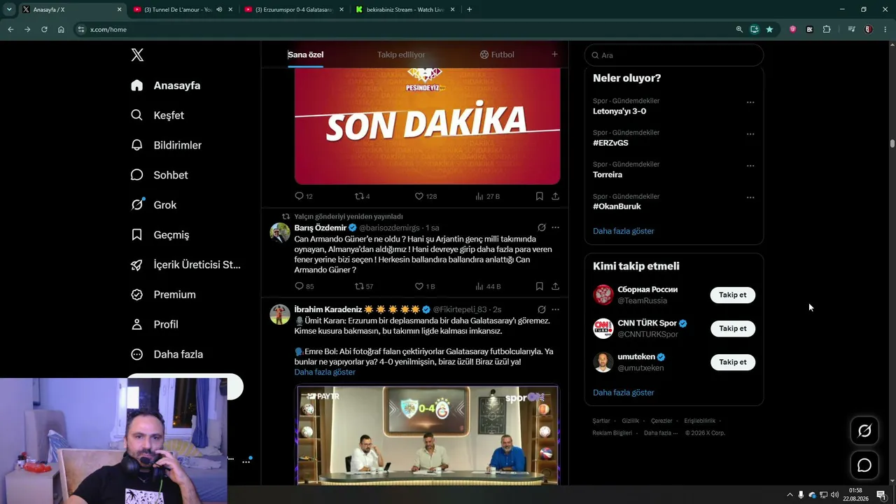896x504 pixels.
Task: Open a new Chrome tab
Action: (x=469, y=9)
